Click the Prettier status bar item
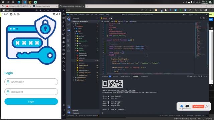Image resolution: width=214 pixels, height=120 pixels. coord(198,116)
